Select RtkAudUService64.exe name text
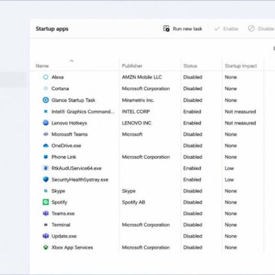This screenshot has width=275, height=275. [x=76, y=168]
